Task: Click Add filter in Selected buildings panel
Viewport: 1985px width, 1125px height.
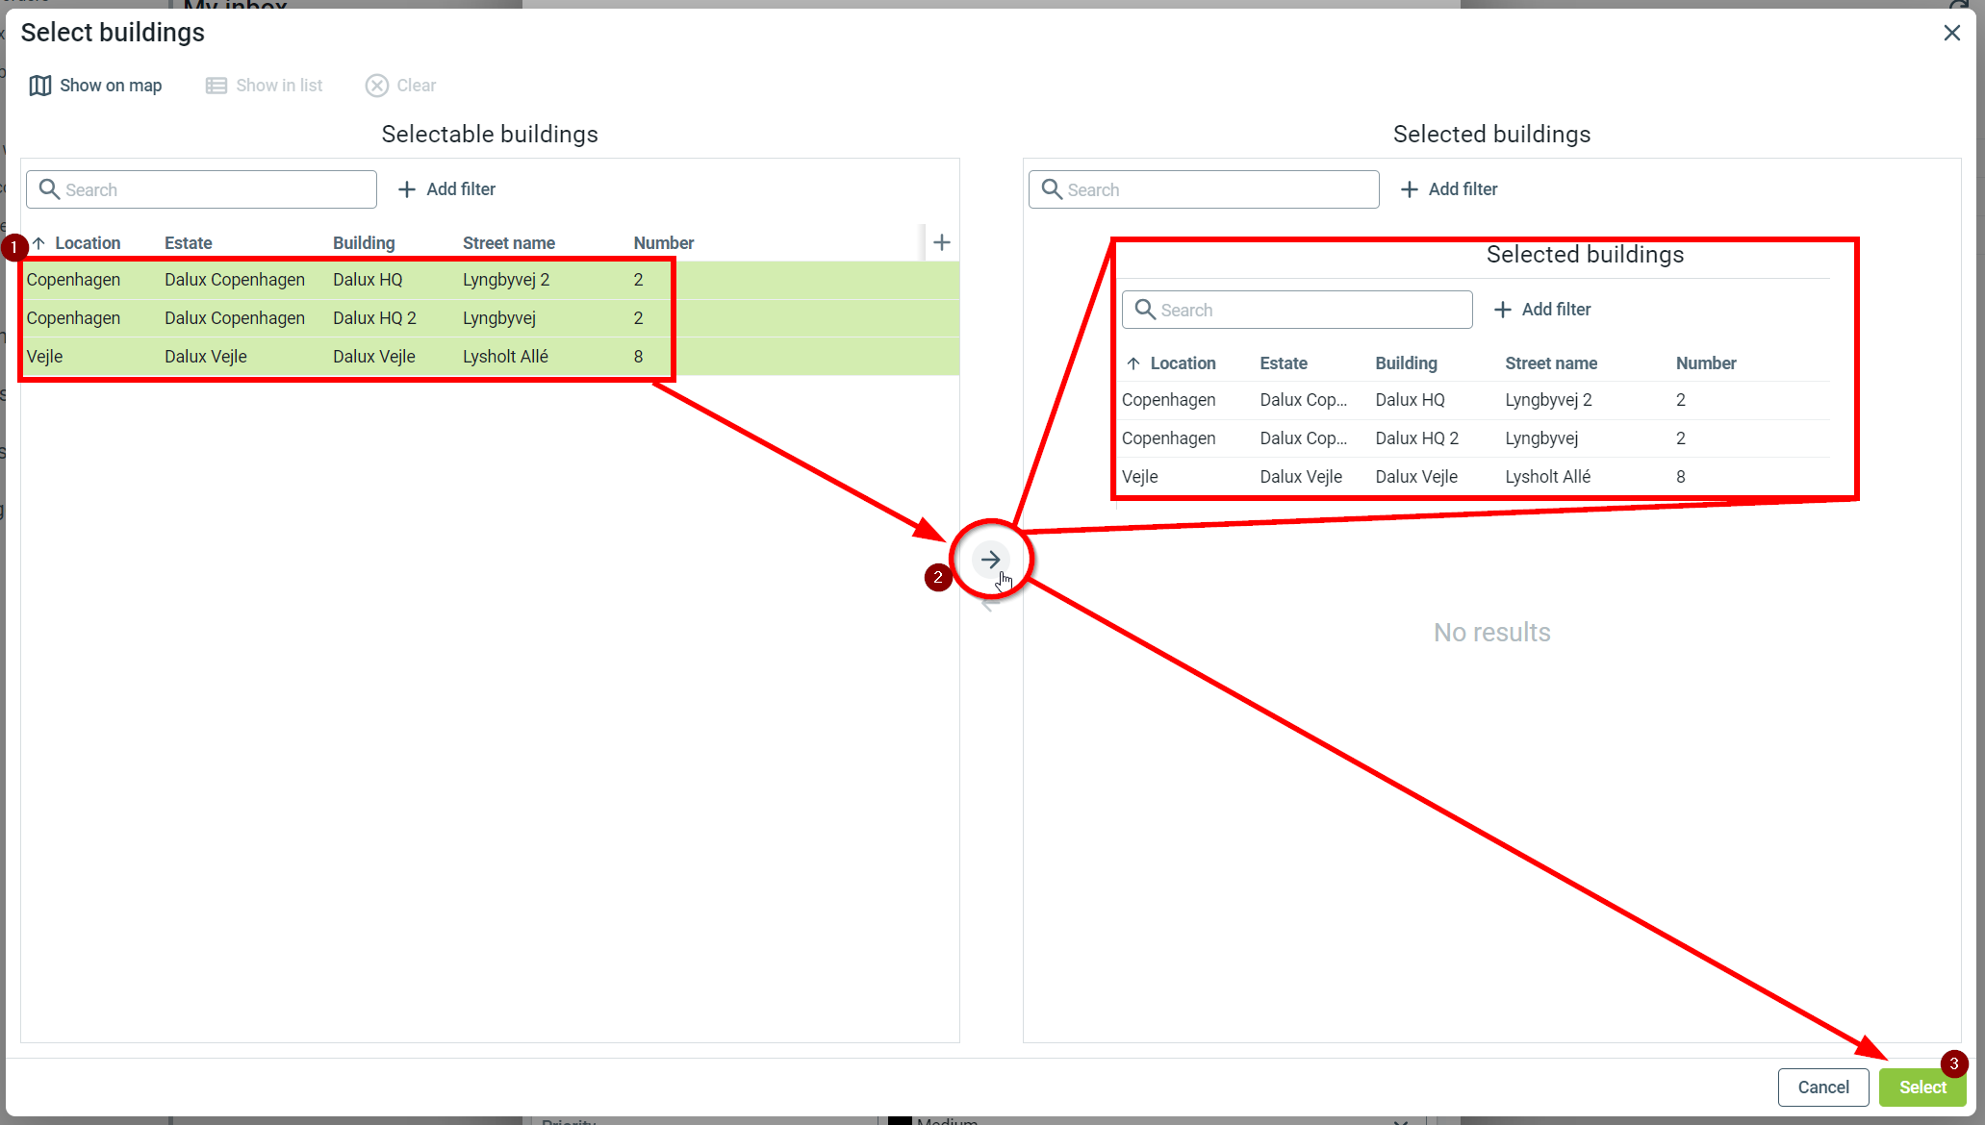Action: (x=1449, y=189)
